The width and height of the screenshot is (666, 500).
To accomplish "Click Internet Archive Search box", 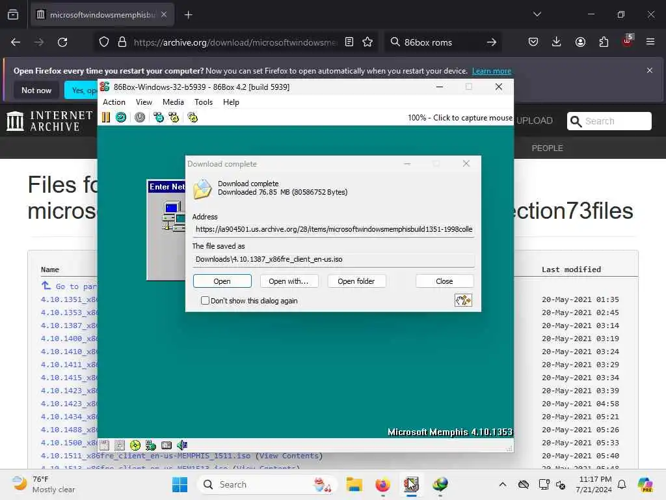I will point(609,121).
